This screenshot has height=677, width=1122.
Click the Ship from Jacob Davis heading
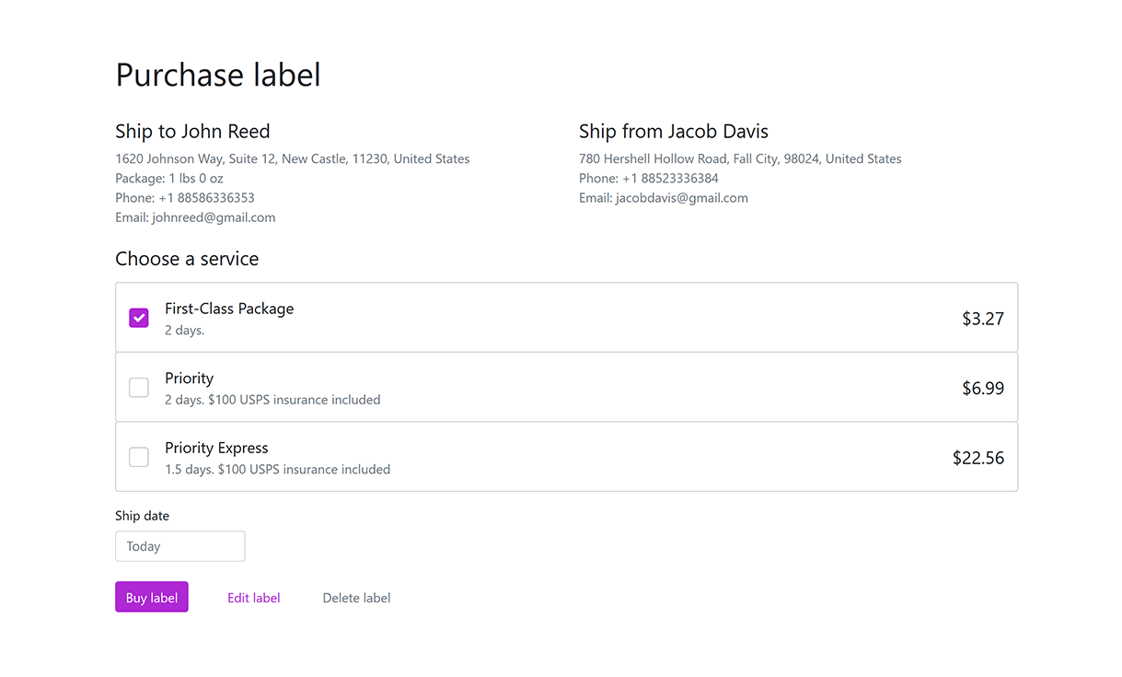tap(674, 131)
